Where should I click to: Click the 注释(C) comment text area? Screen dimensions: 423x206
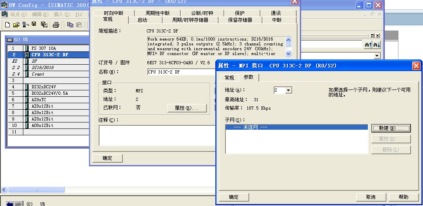pyautogui.click(x=157, y=135)
